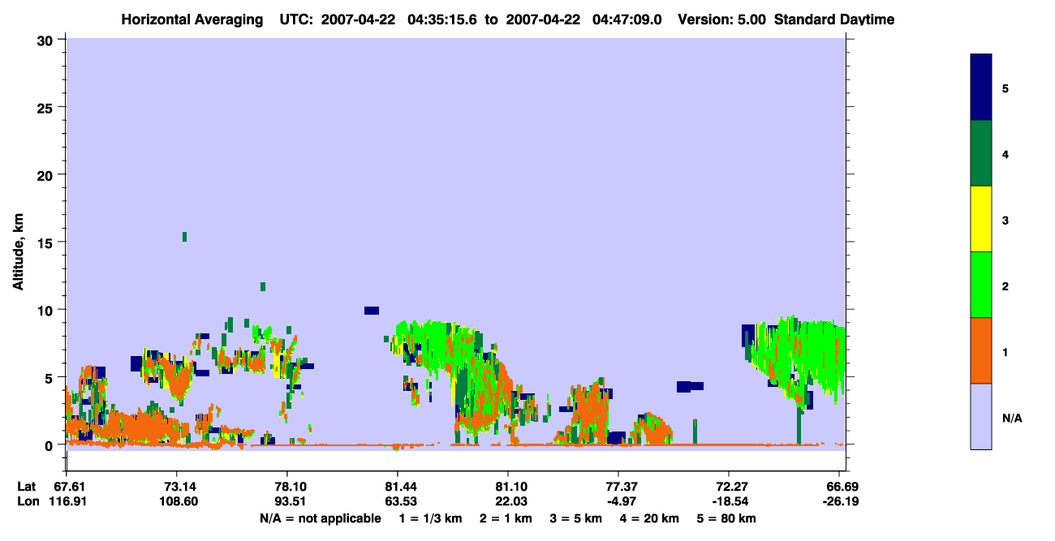
Task: Click the orange colorbar segment labeled 1
Action: [981, 350]
